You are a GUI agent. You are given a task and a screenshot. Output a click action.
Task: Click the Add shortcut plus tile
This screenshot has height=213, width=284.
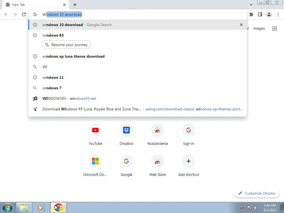[x=189, y=166]
